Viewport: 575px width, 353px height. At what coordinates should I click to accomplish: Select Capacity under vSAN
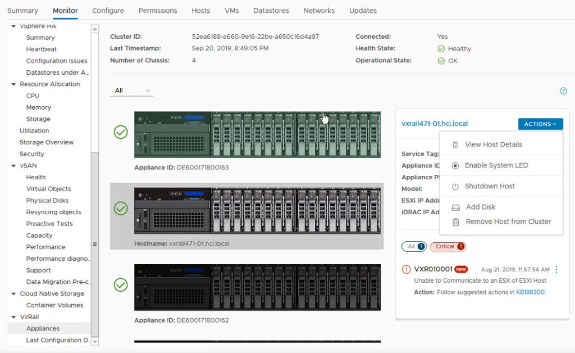pyautogui.click(x=39, y=236)
